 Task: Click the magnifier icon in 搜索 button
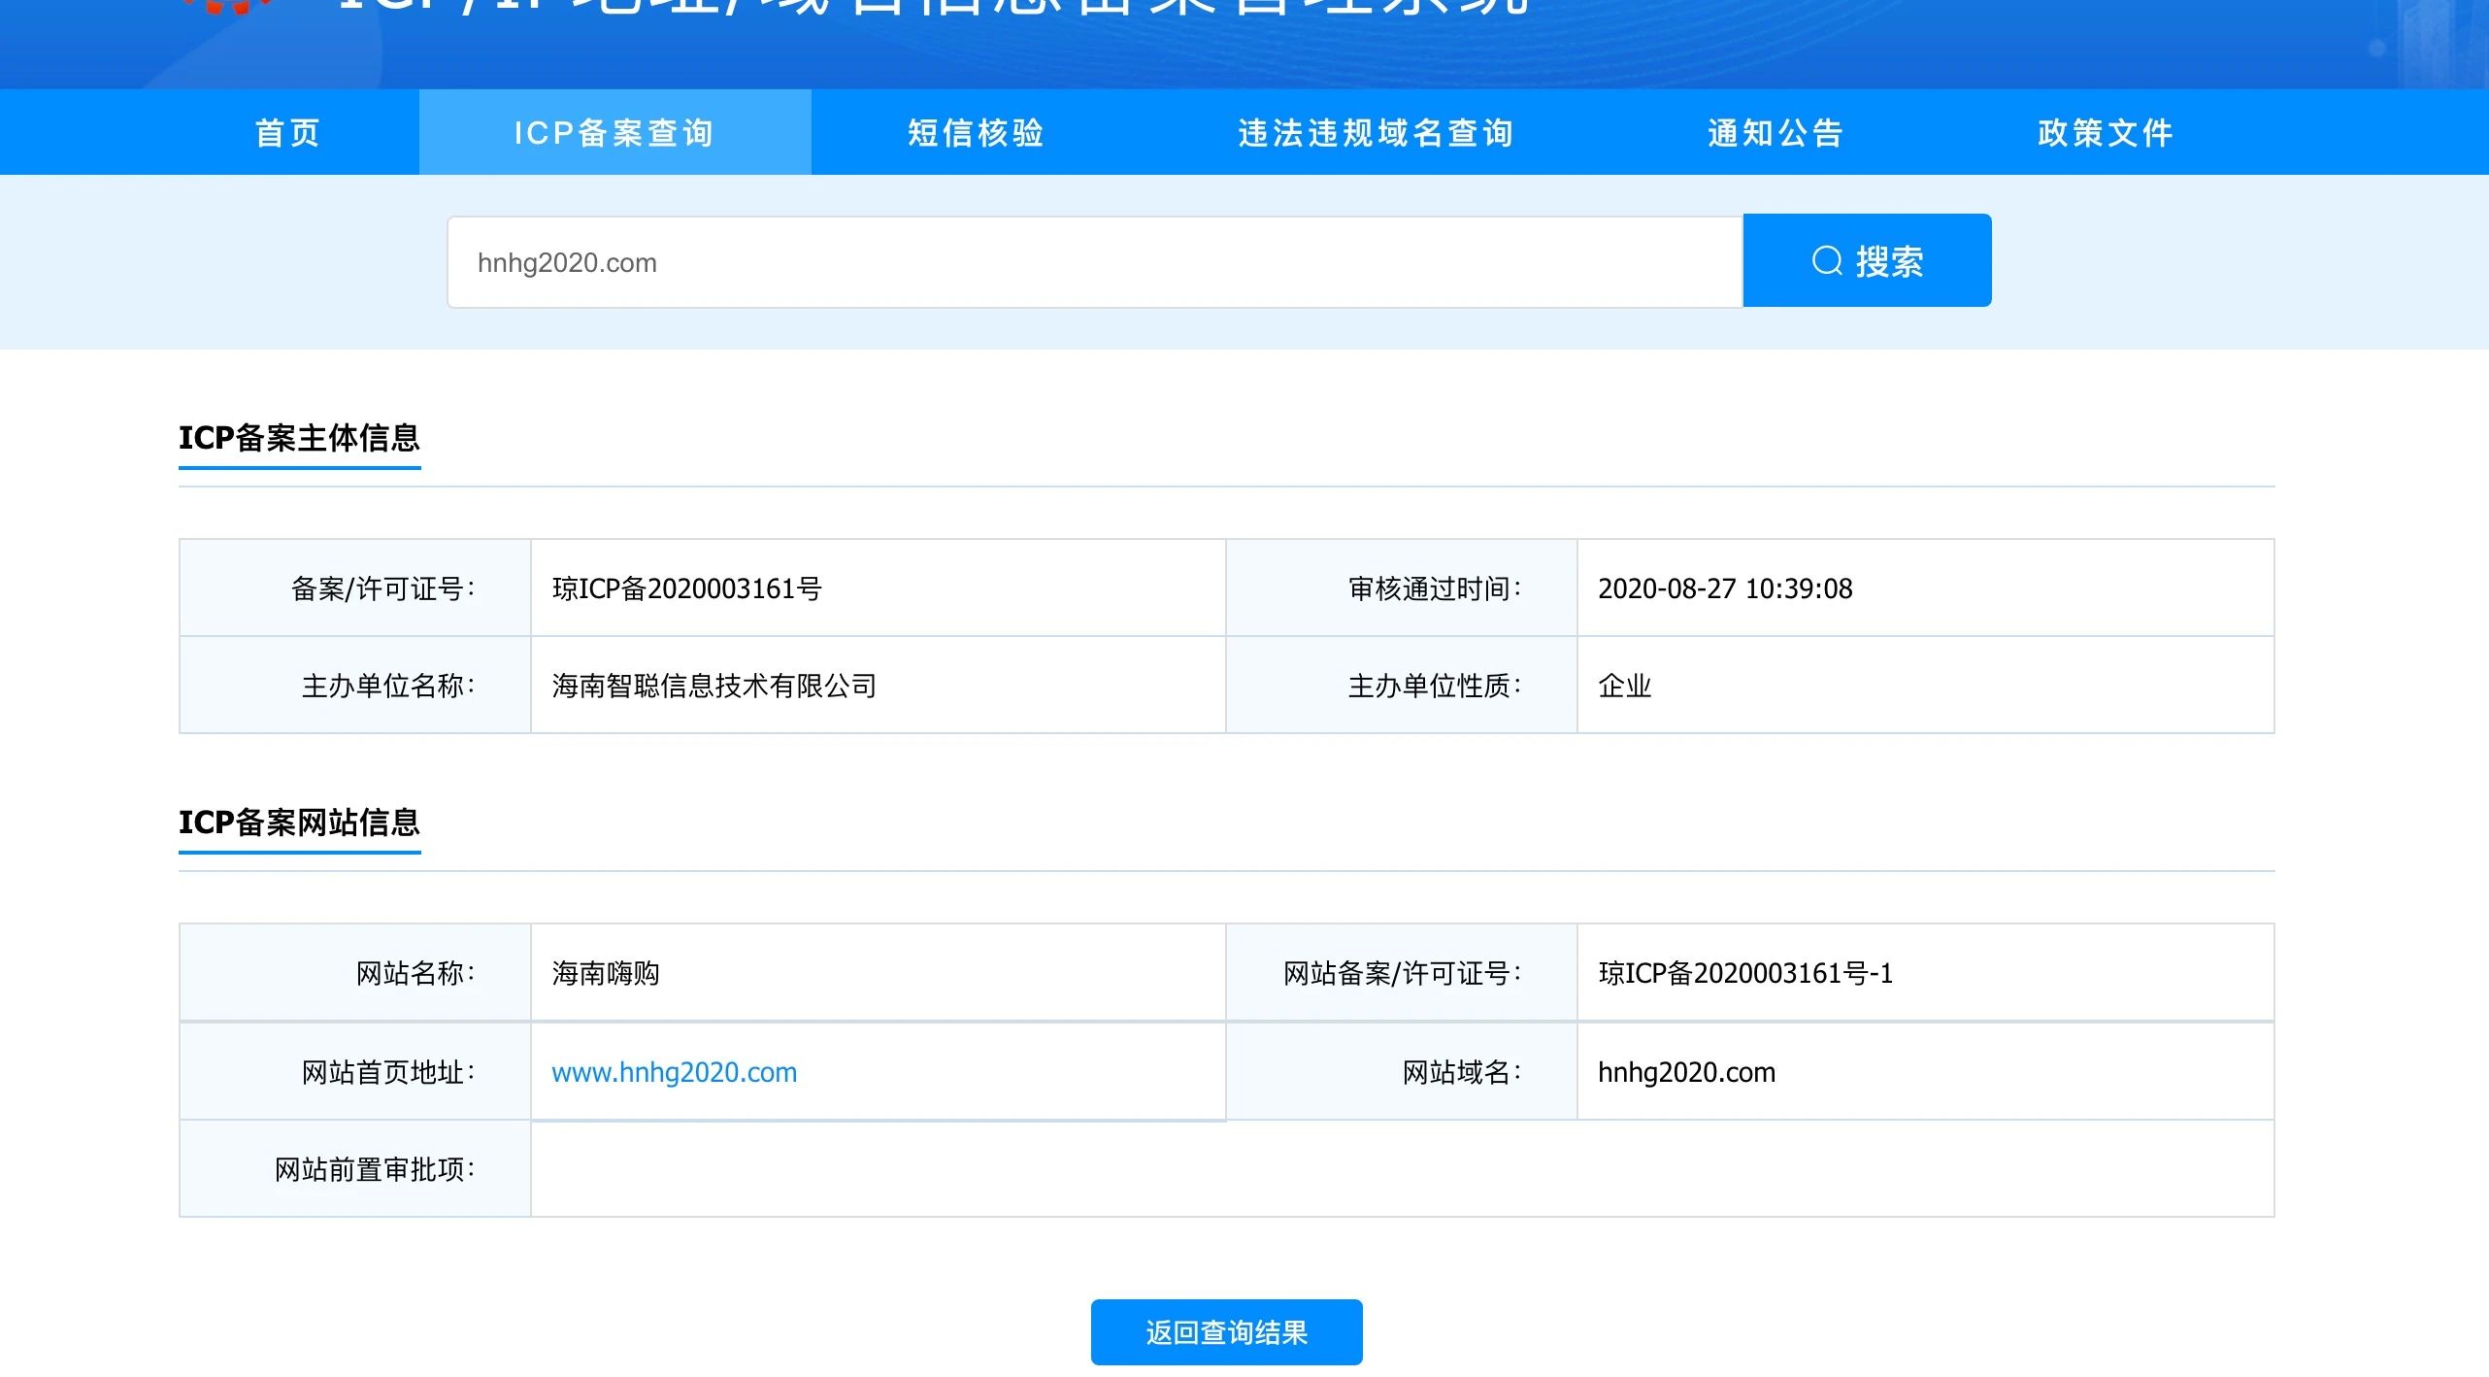[1827, 260]
